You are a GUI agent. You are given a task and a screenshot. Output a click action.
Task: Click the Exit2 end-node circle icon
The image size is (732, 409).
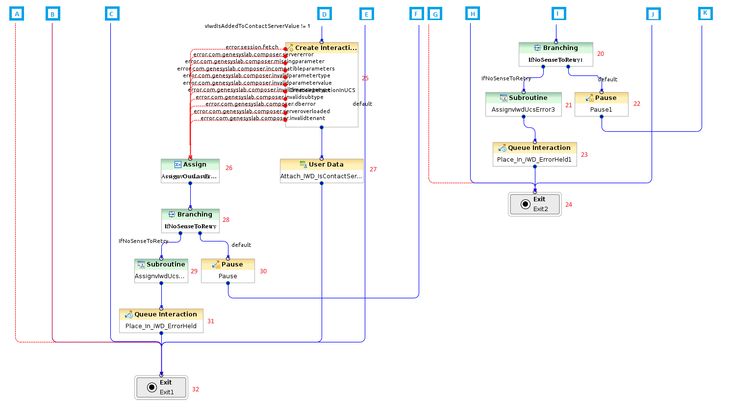click(526, 204)
